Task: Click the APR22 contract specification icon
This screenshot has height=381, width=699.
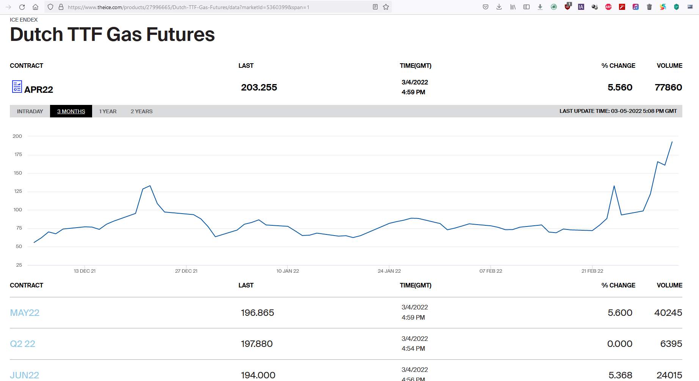Action: click(x=17, y=87)
